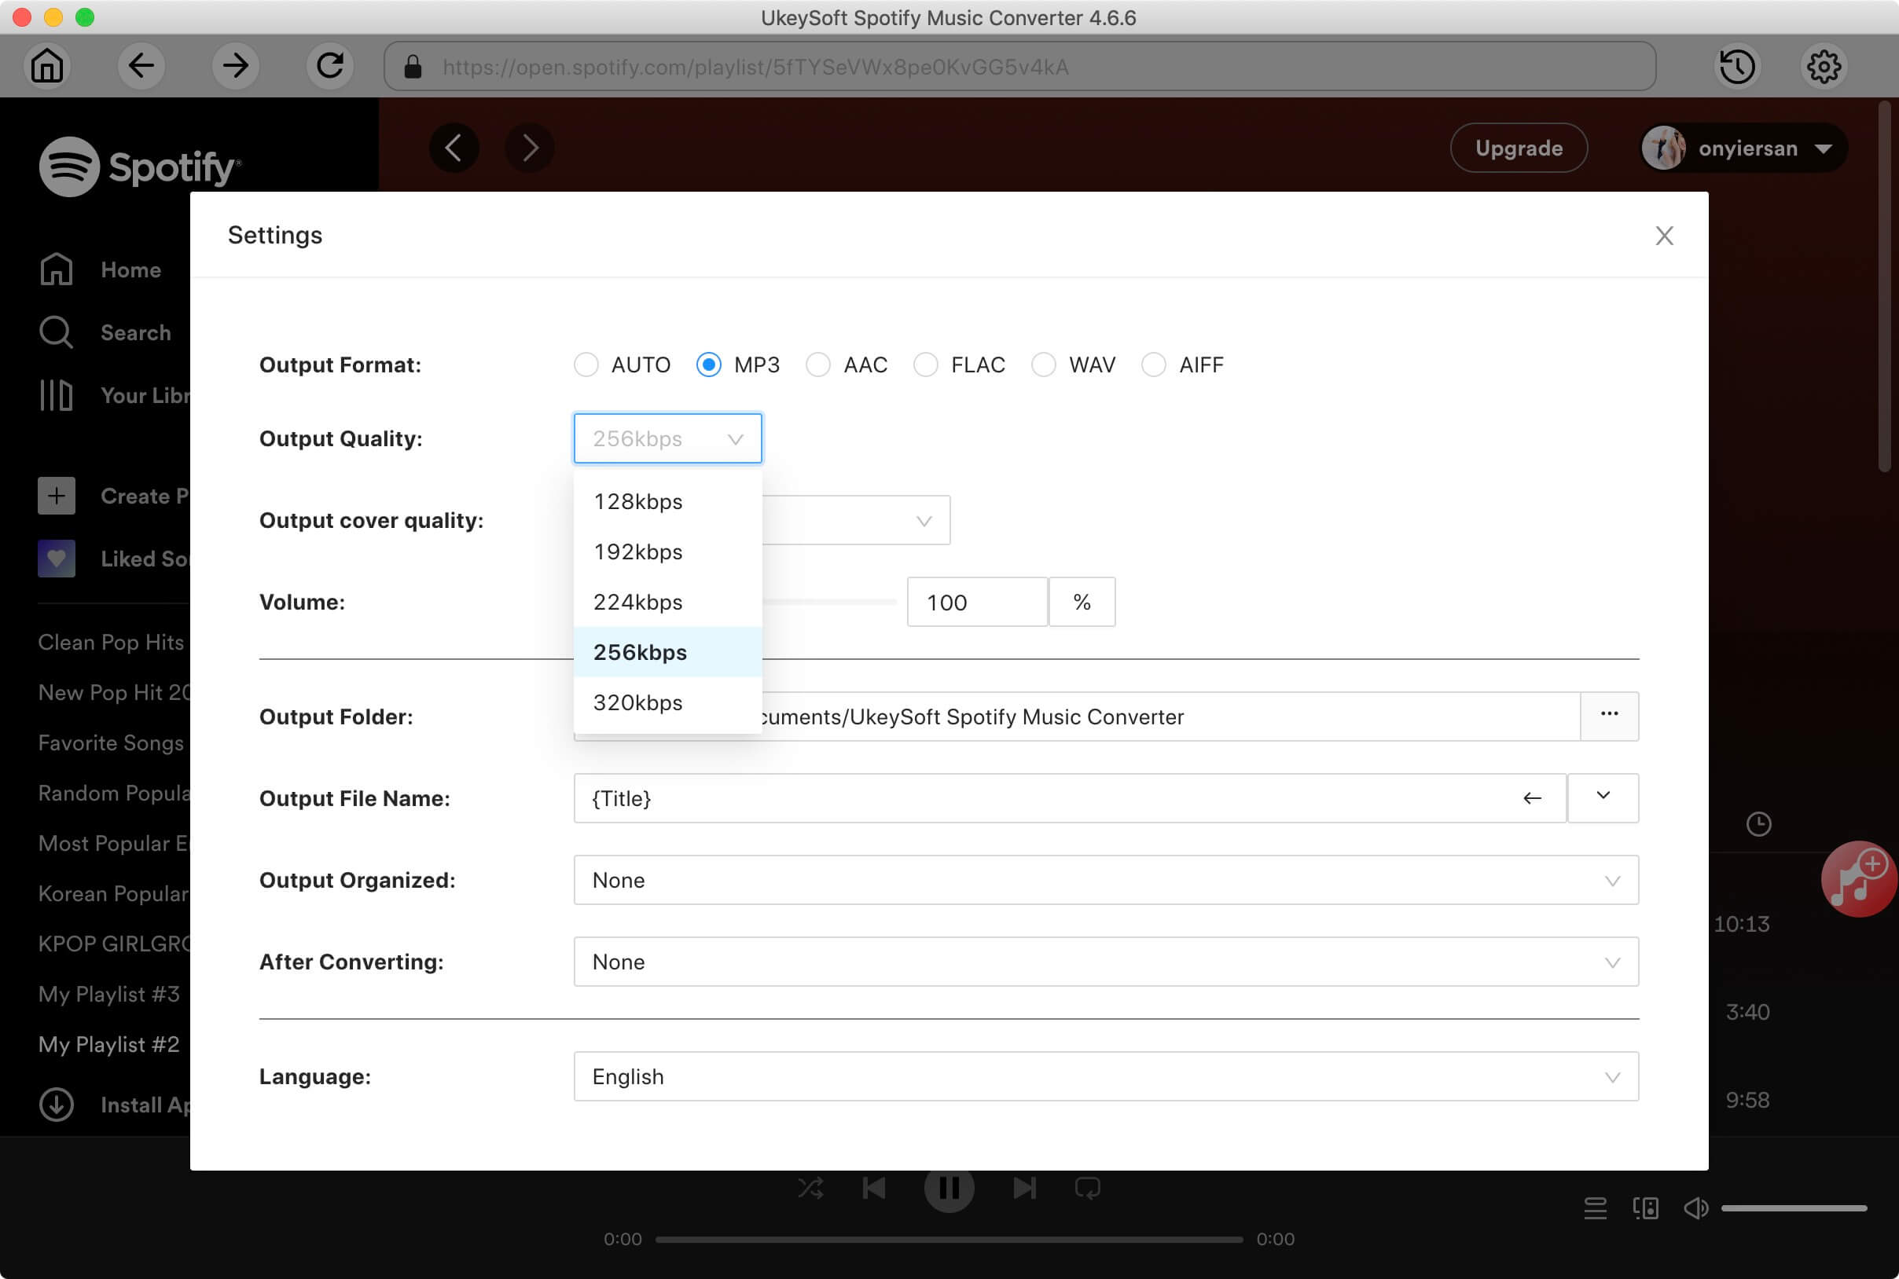Click the Create Playlist icon
The image size is (1899, 1279).
tap(57, 494)
